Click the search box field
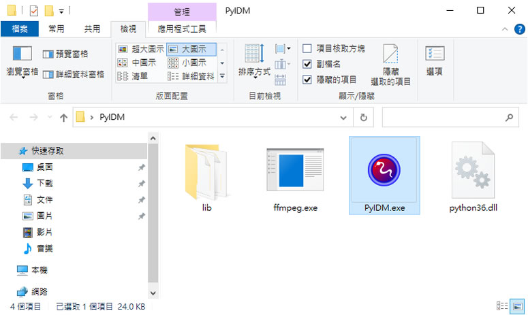 pyautogui.click(x=450, y=117)
